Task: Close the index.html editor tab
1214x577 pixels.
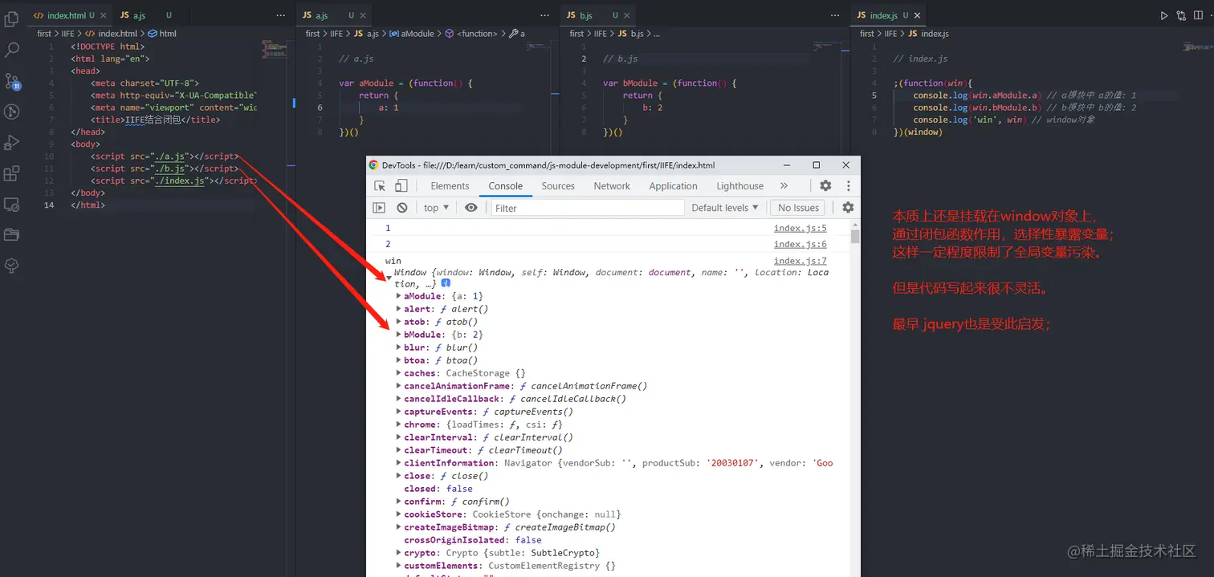Action: [103, 15]
